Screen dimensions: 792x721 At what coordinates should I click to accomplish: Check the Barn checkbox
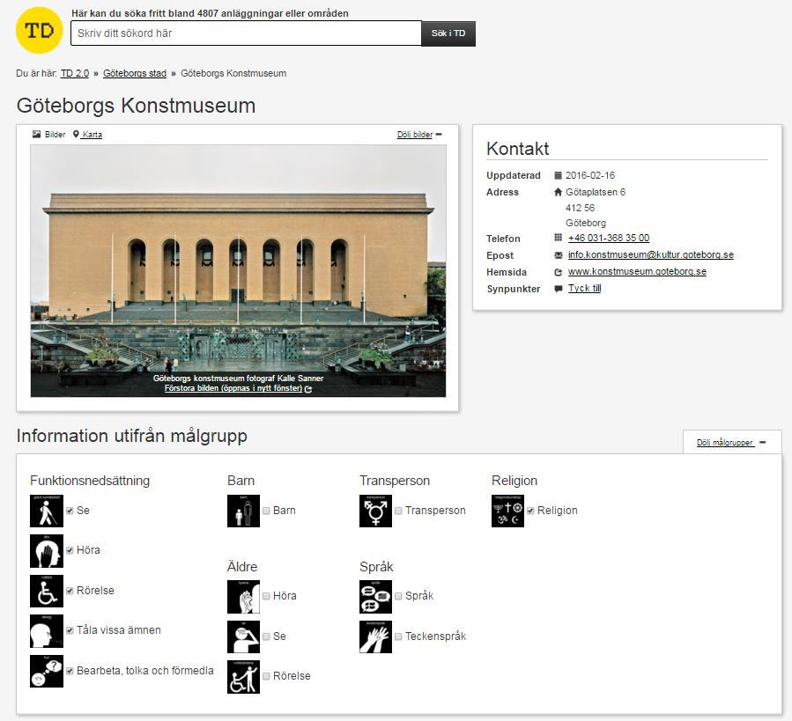[x=266, y=511]
